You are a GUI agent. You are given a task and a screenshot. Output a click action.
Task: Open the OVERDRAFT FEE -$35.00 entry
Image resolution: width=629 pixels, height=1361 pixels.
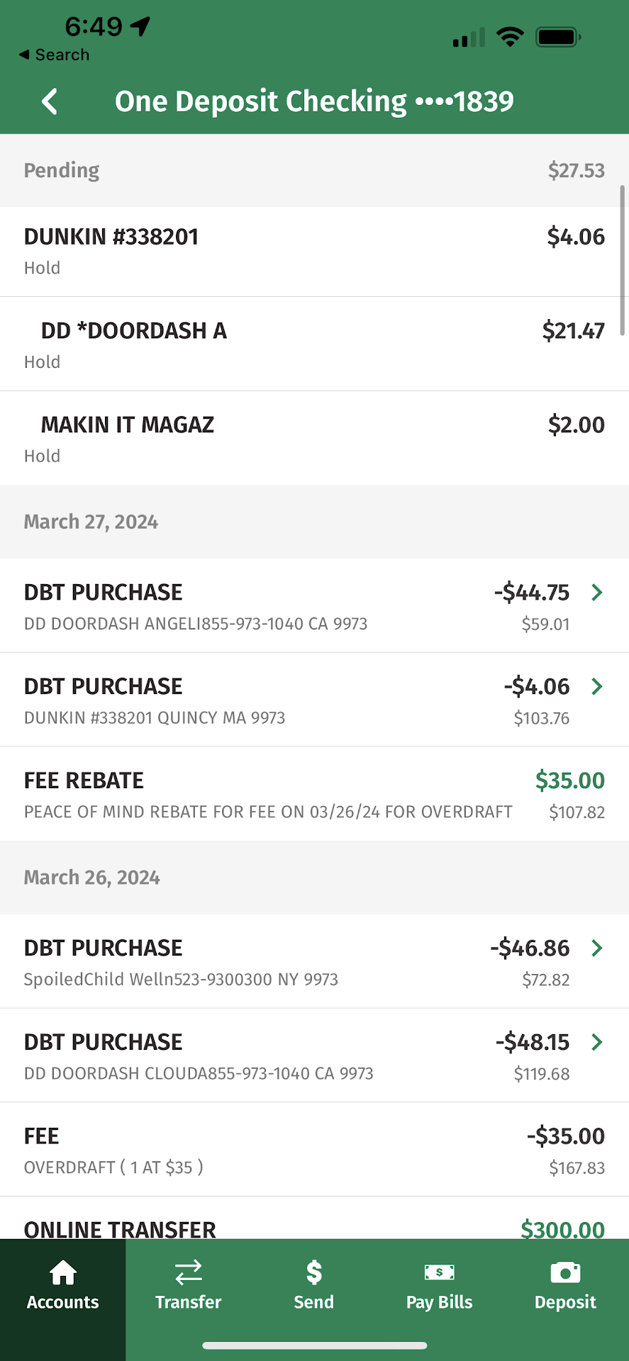tap(314, 1150)
